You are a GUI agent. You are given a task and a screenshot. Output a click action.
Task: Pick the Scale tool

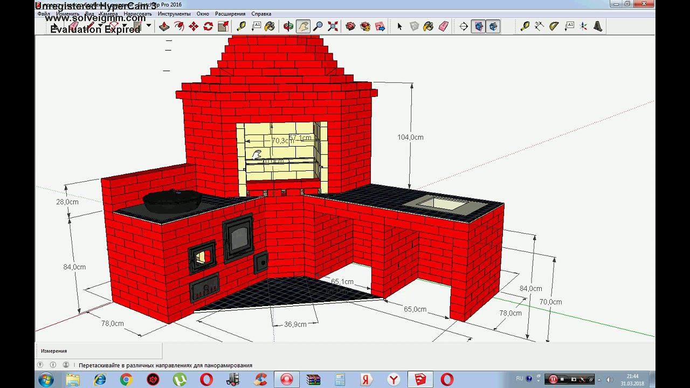click(x=223, y=26)
